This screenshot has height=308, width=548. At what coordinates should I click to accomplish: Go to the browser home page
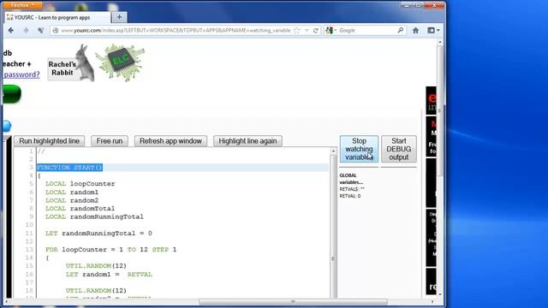415,31
